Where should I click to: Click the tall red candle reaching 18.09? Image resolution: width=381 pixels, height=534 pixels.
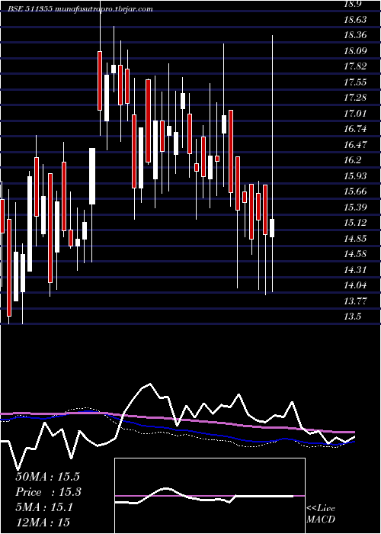click(100, 81)
